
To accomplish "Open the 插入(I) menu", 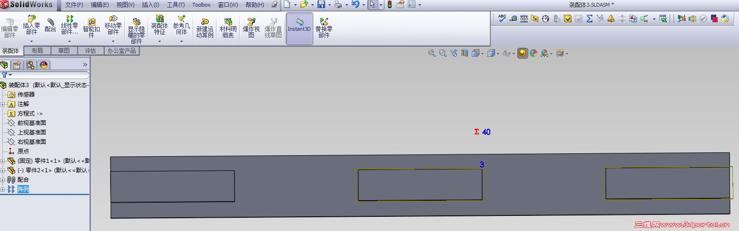I will click(150, 5).
